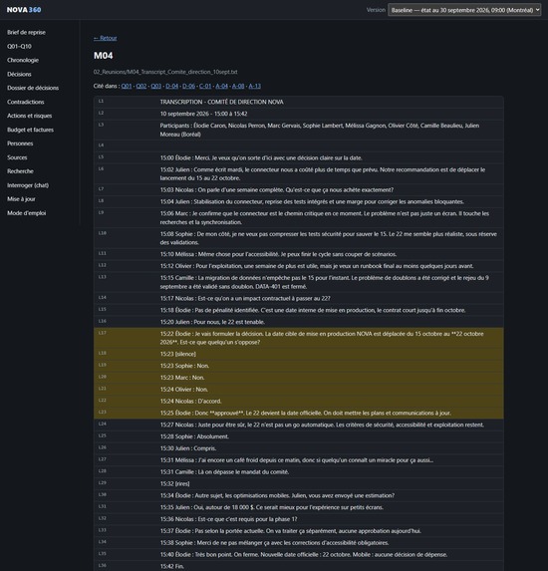This screenshot has width=548, height=571.
Task: Click line '15:35 Julien : Oui, autour de 18 000 $'
Action: point(299,507)
